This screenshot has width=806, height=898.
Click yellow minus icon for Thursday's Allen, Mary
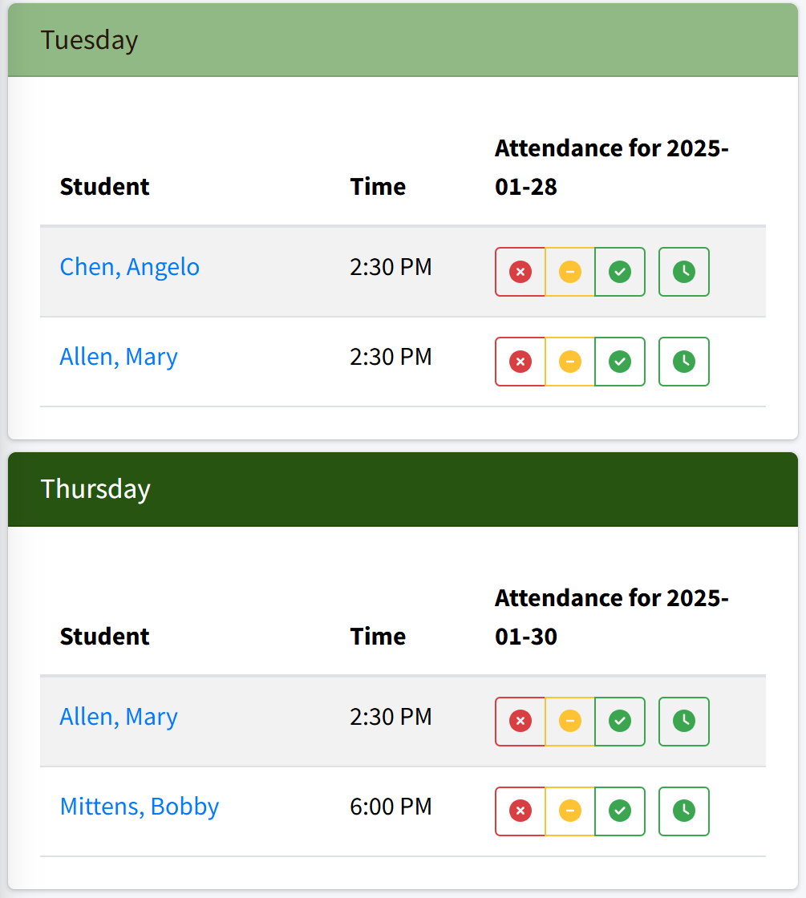[x=570, y=722]
